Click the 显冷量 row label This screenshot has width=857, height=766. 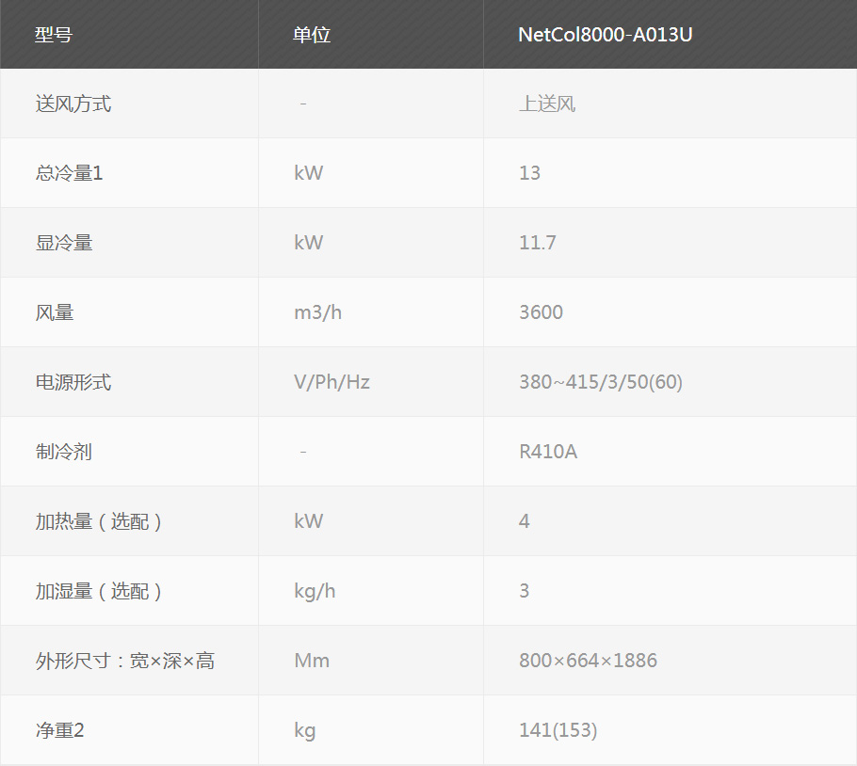(64, 243)
